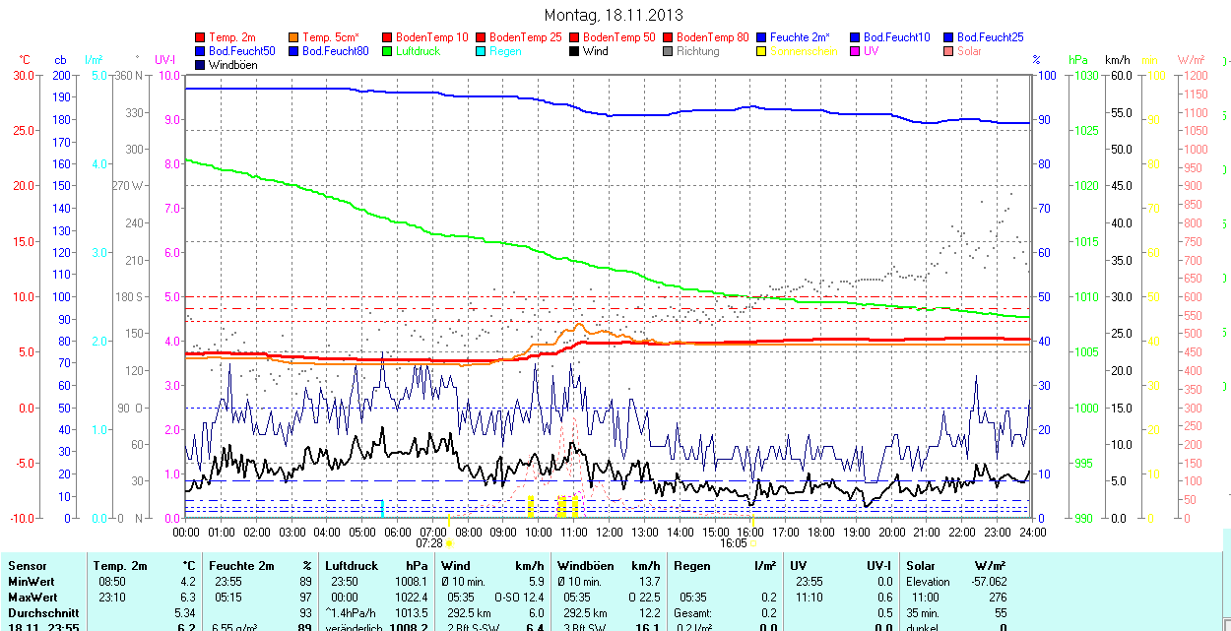Screen dimensions: 1231x631
Task: Click the Windböen column header in table
Action: tap(585, 566)
